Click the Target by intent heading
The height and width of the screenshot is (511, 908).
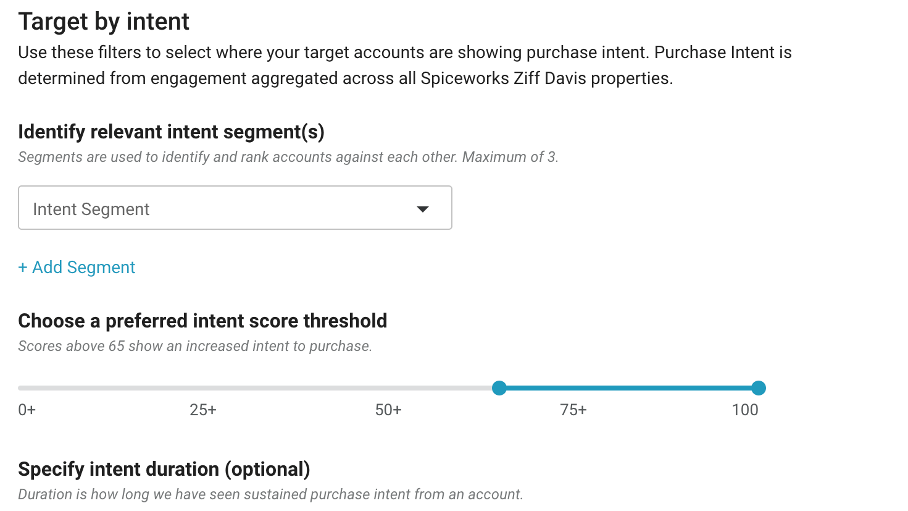[x=104, y=22]
